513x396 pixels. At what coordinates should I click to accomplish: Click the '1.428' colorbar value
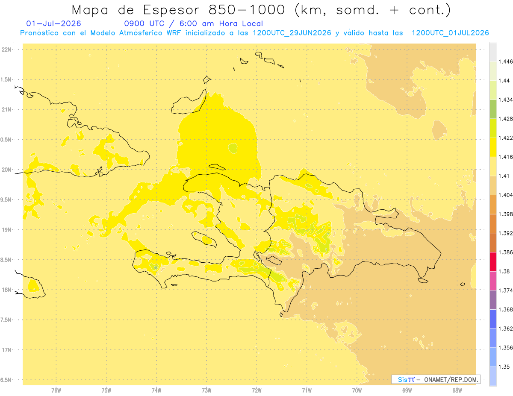(x=506, y=119)
